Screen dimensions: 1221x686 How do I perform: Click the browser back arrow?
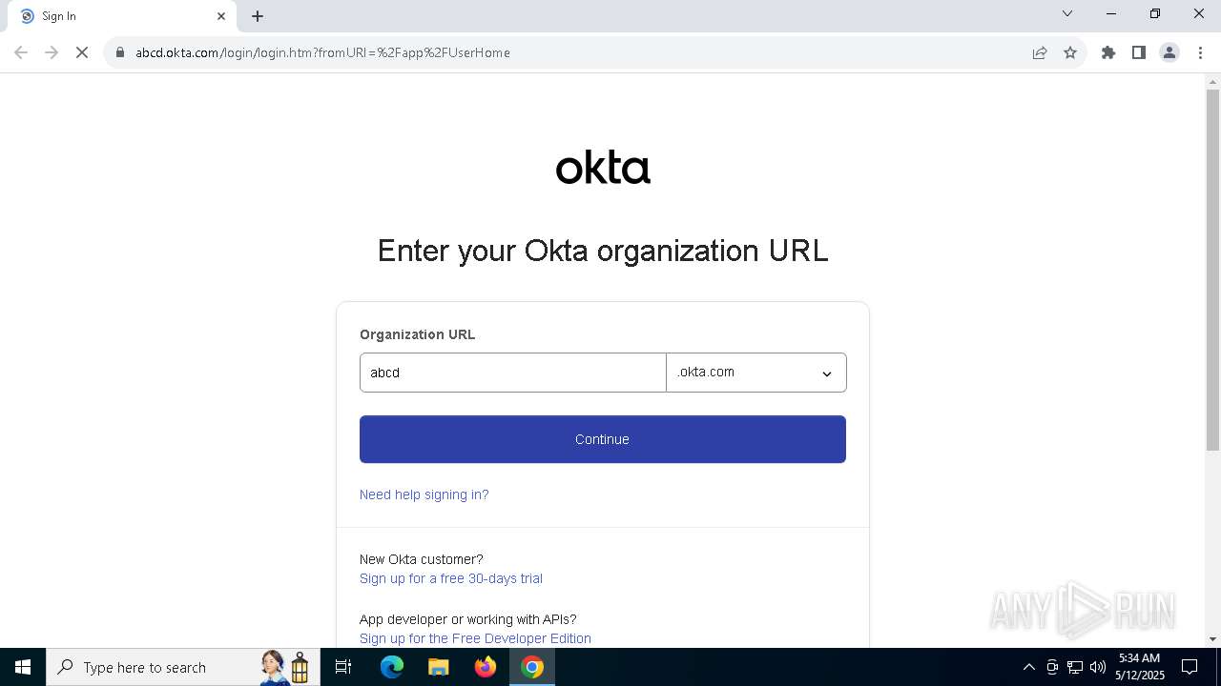pos(21,52)
